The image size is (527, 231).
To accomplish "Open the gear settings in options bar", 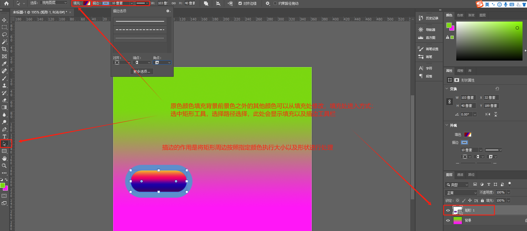I will 268,3.
